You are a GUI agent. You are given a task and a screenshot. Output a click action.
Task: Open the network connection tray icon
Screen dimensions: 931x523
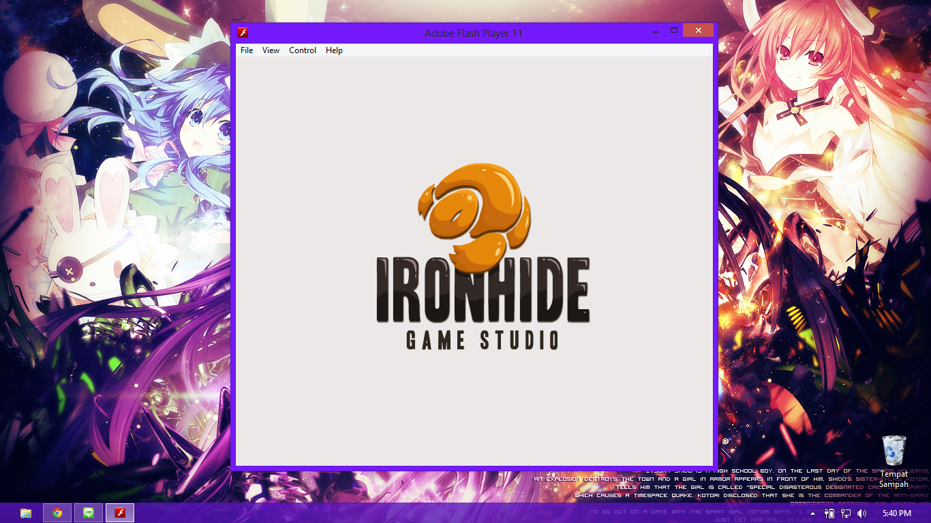[846, 513]
